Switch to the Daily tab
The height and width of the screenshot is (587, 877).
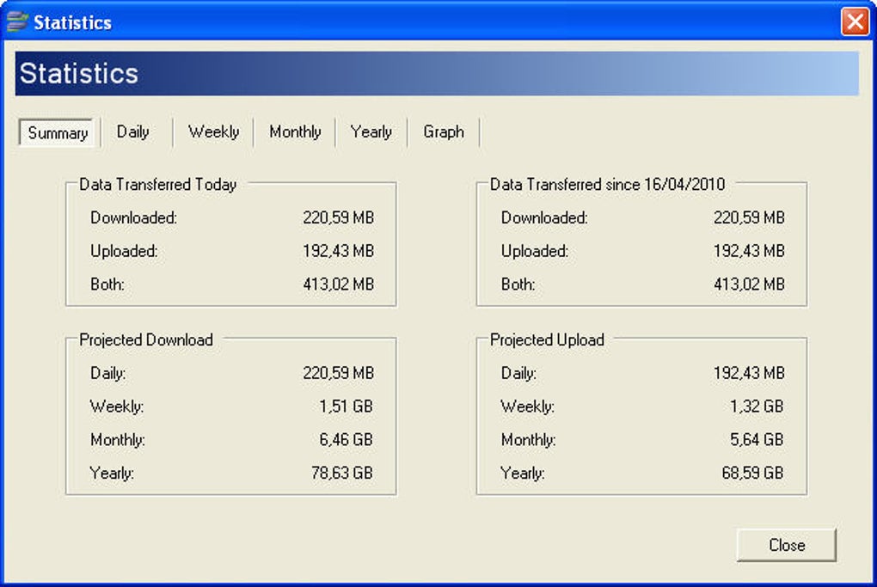(x=132, y=132)
